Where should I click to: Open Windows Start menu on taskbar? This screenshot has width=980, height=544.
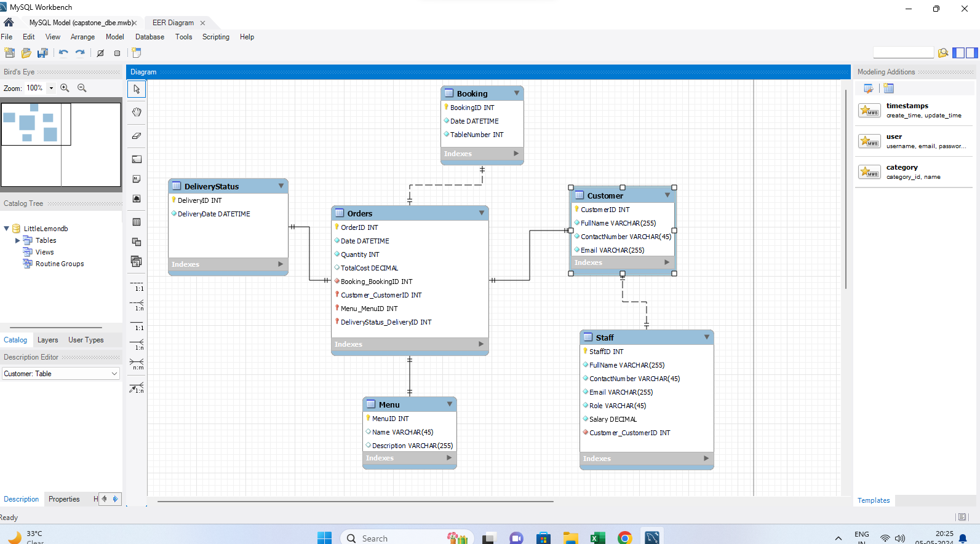(x=324, y=538)
